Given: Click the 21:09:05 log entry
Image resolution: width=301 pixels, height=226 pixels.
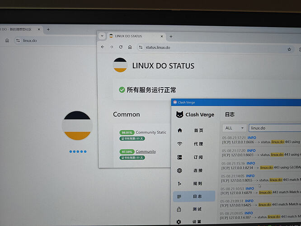Looking at the screenshot, I should (260, 215).
